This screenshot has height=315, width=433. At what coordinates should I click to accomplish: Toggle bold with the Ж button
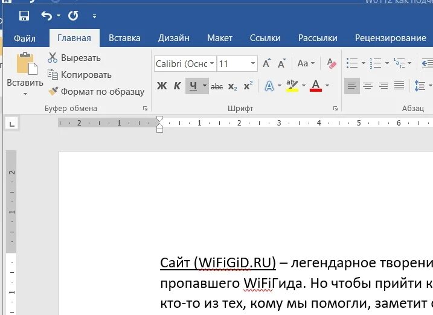click(162, 86)
